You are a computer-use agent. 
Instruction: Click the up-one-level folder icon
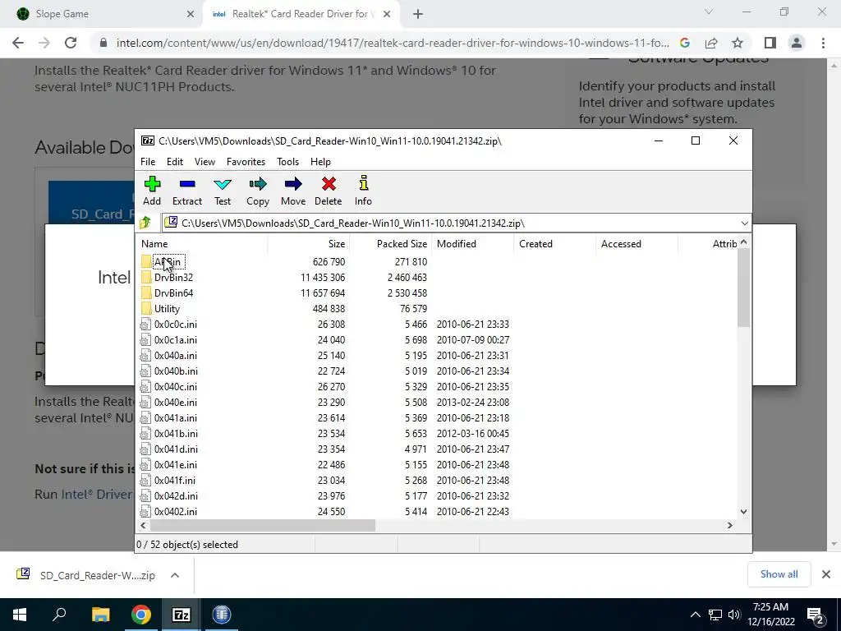(145, 223)
